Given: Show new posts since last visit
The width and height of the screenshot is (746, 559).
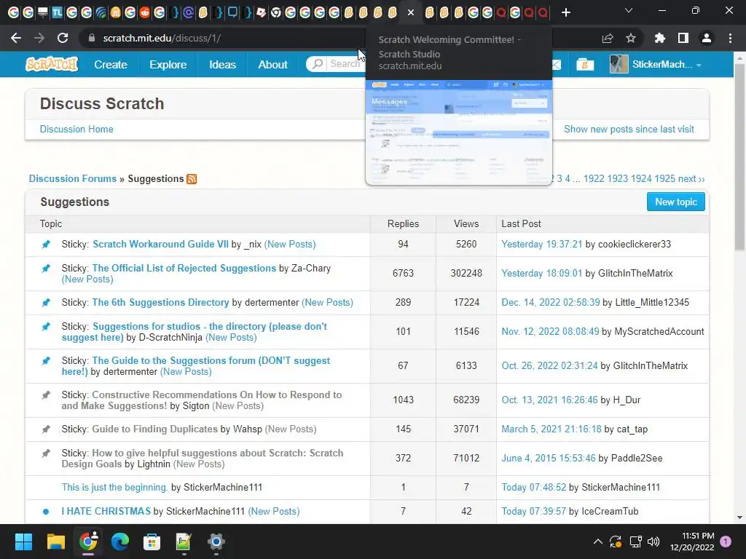Looking at the screenshot, I should pyautogui.click(x=629, y=129).
